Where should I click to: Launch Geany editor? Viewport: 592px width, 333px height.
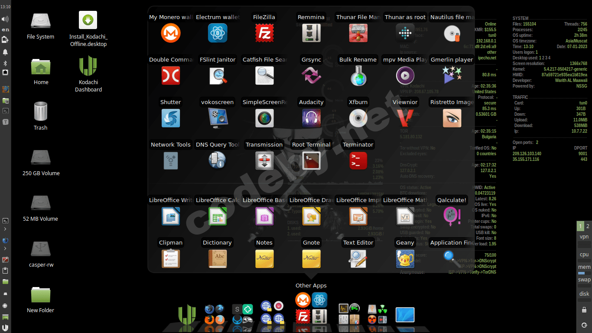coord(405,258)
